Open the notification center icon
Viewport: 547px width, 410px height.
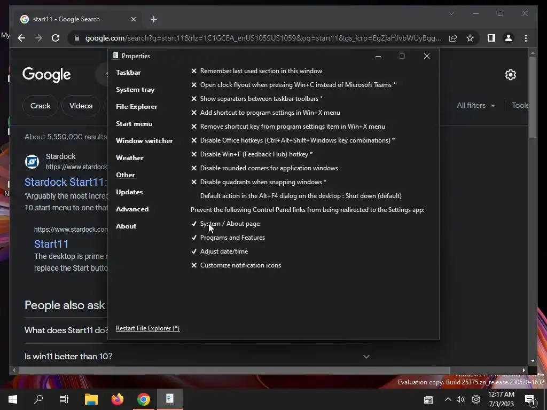(530, 400)
